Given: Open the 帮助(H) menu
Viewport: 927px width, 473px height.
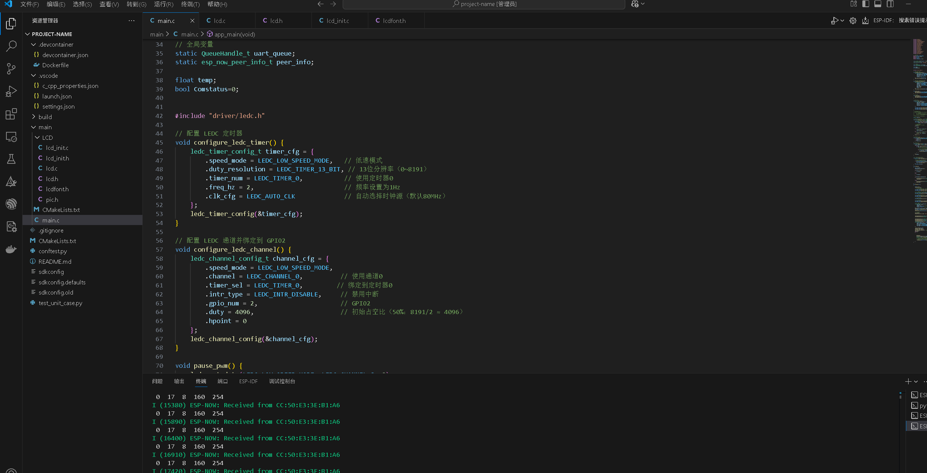Looking at the screenshot, I should point(217,4).
